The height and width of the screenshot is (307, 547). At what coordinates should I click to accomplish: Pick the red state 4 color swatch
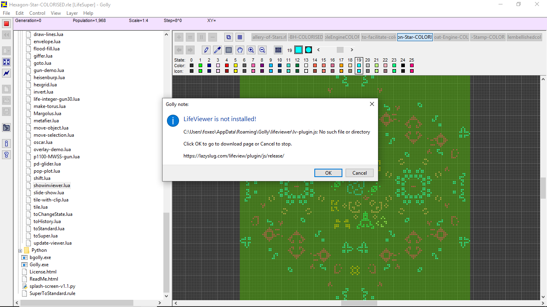(x=227, y=65)
